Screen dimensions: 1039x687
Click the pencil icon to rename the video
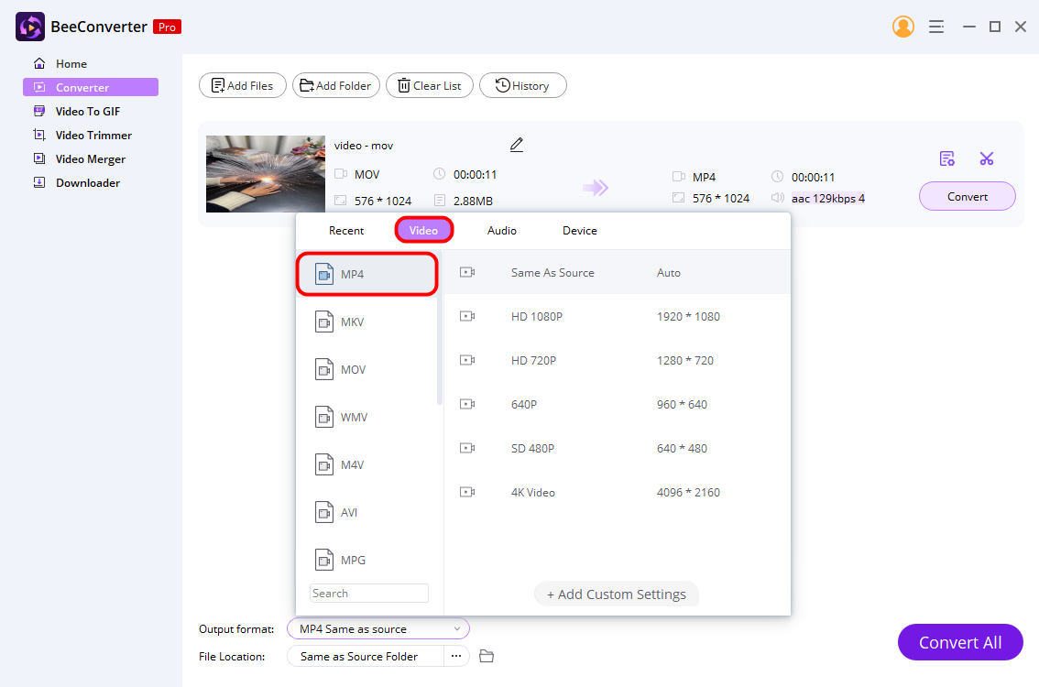[516, 145]
